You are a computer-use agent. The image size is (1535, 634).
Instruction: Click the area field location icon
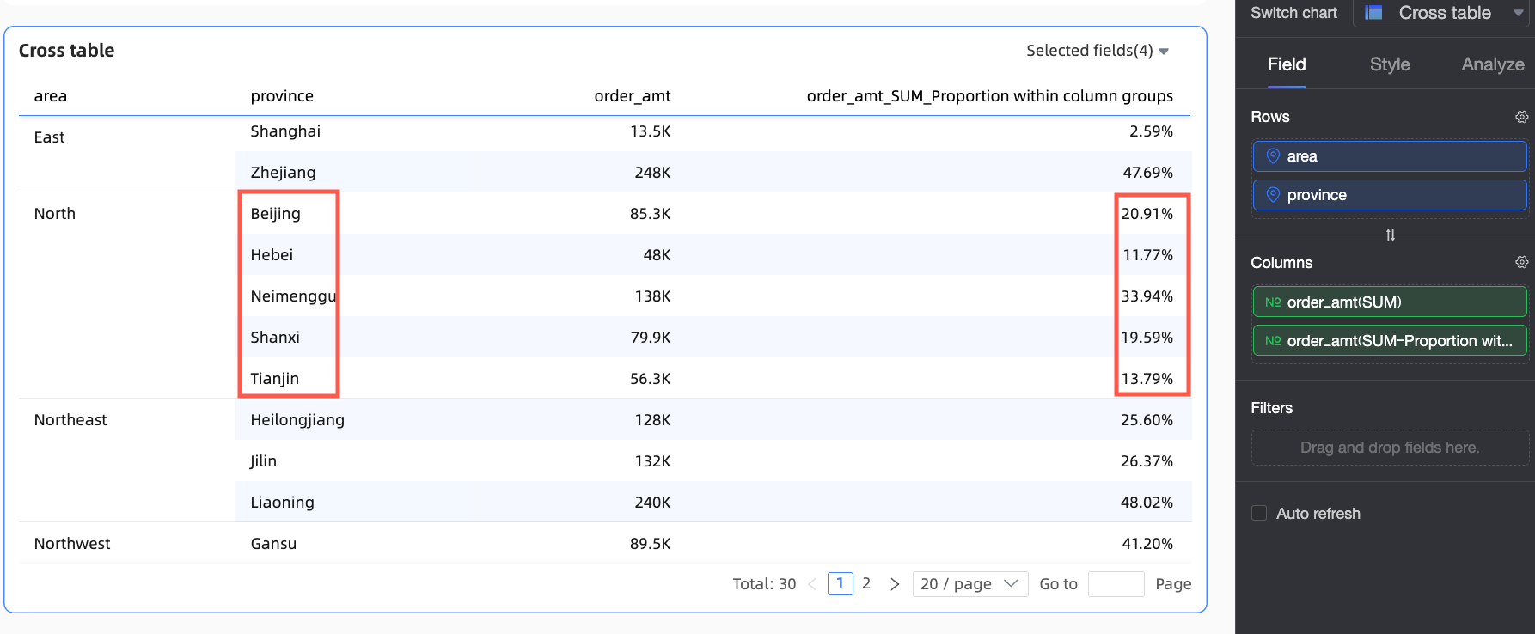click(1273, 156)
